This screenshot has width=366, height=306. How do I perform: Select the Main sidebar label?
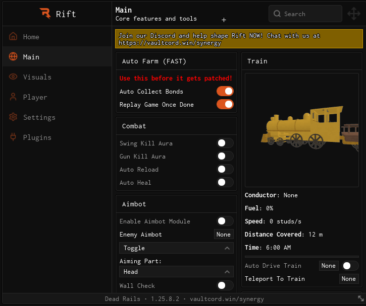(x=31, y=57)
